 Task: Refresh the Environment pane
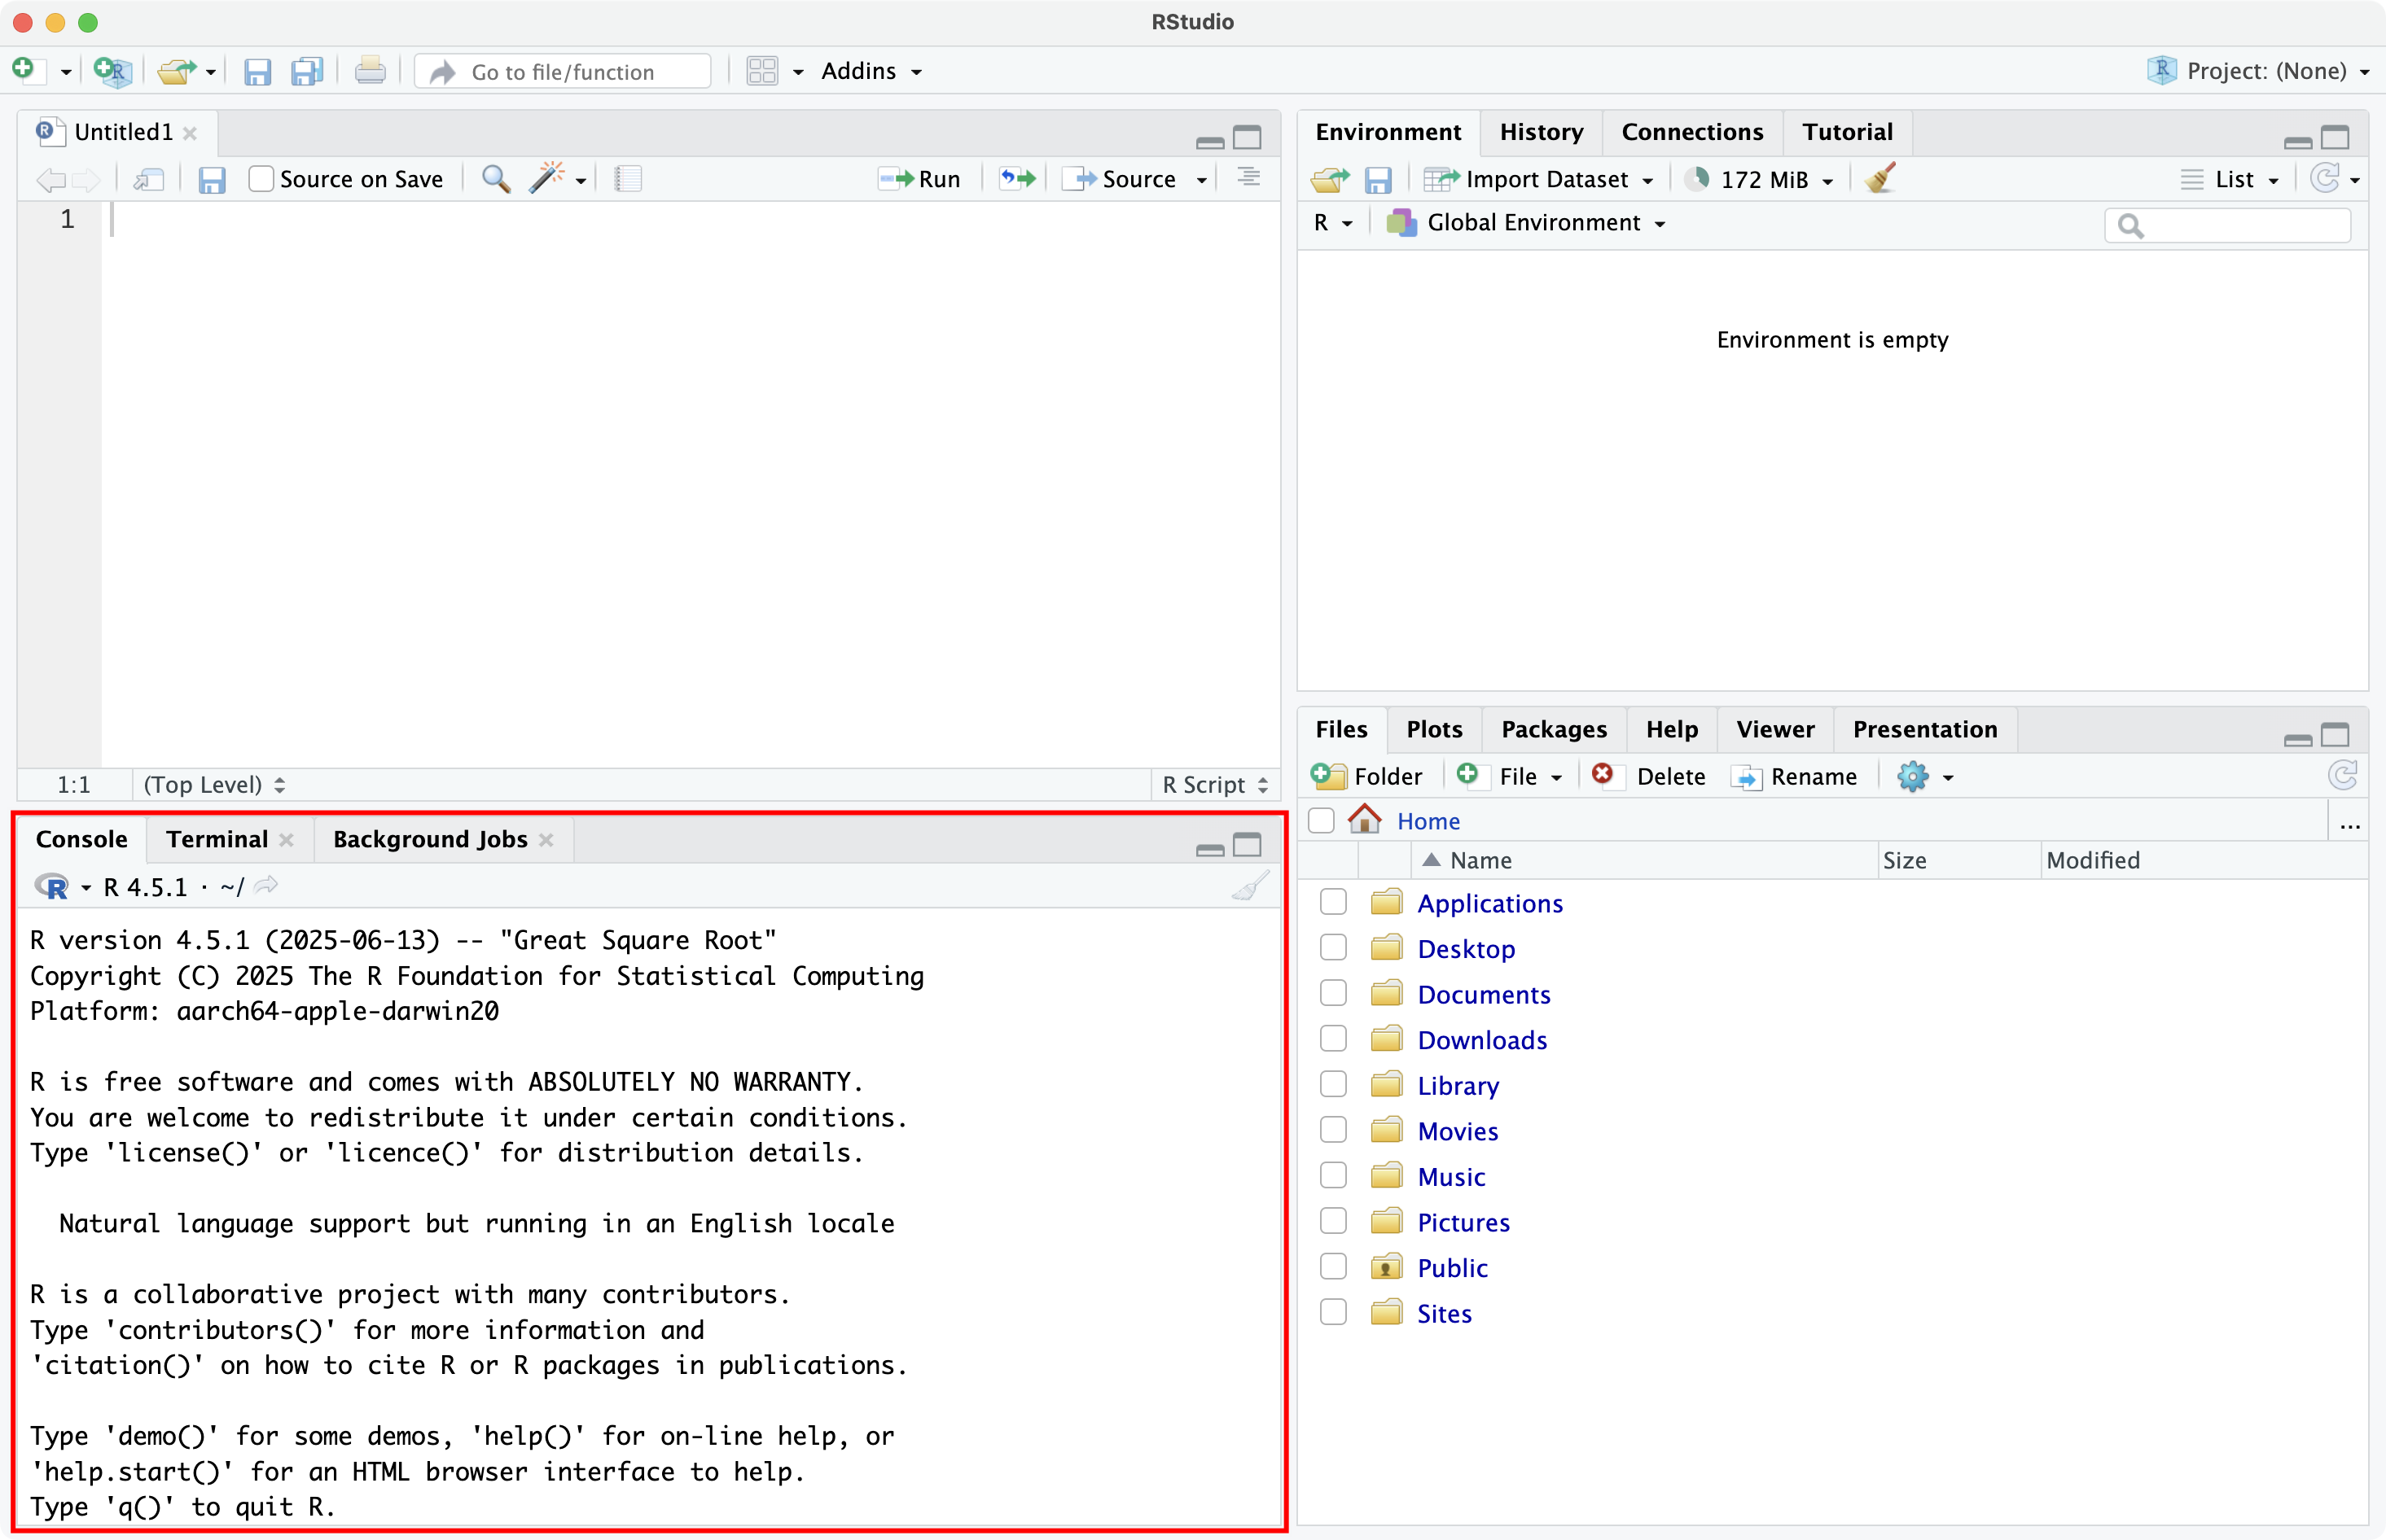pyautogui.click(x=2325, y=178)
